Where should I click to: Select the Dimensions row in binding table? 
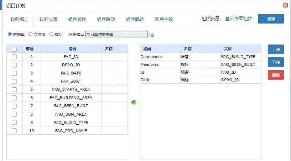tap(201, 57)
